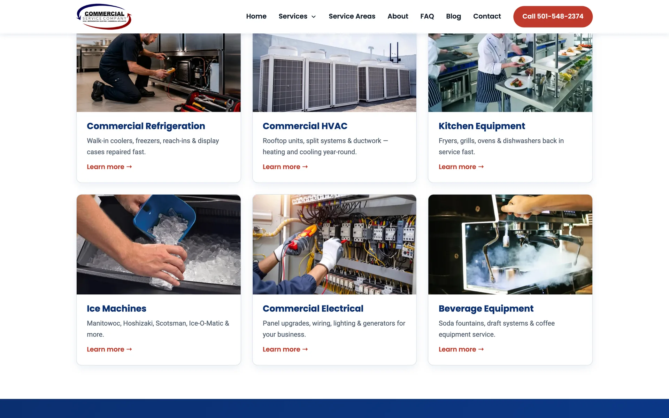Click 'Walk-in coolers, freezers, reach-ins' description text
Screen dimensions: 669x418
pos(153,146)
